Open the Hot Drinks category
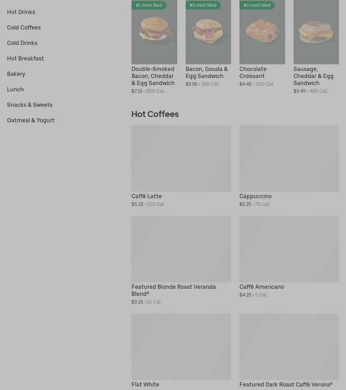The image size is (346, 390). coord(21,12)
